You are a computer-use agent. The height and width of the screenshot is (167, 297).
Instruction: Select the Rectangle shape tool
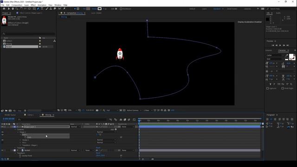coord(34,9)
